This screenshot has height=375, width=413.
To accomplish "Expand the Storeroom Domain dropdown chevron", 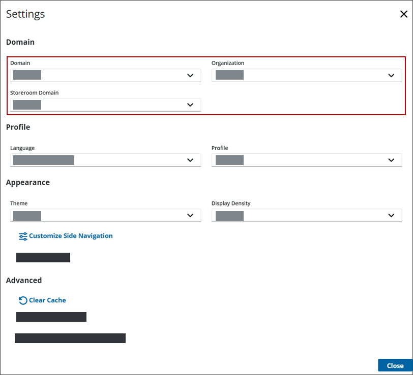I will (190, 105).
